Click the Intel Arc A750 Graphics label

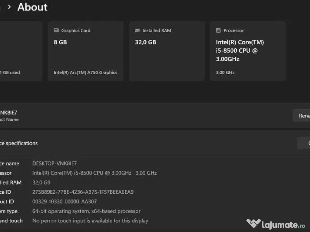pyautogui.click(x=85, y=72)
